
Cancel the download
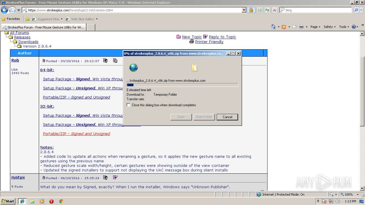click(227, 117)
